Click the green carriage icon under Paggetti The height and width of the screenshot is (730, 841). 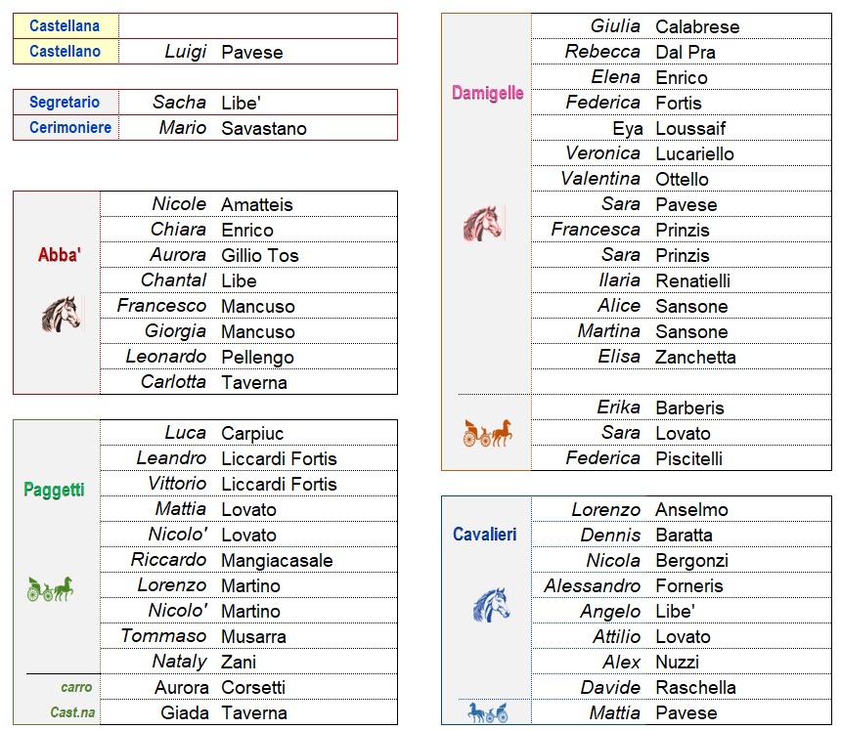click(50, 588)
